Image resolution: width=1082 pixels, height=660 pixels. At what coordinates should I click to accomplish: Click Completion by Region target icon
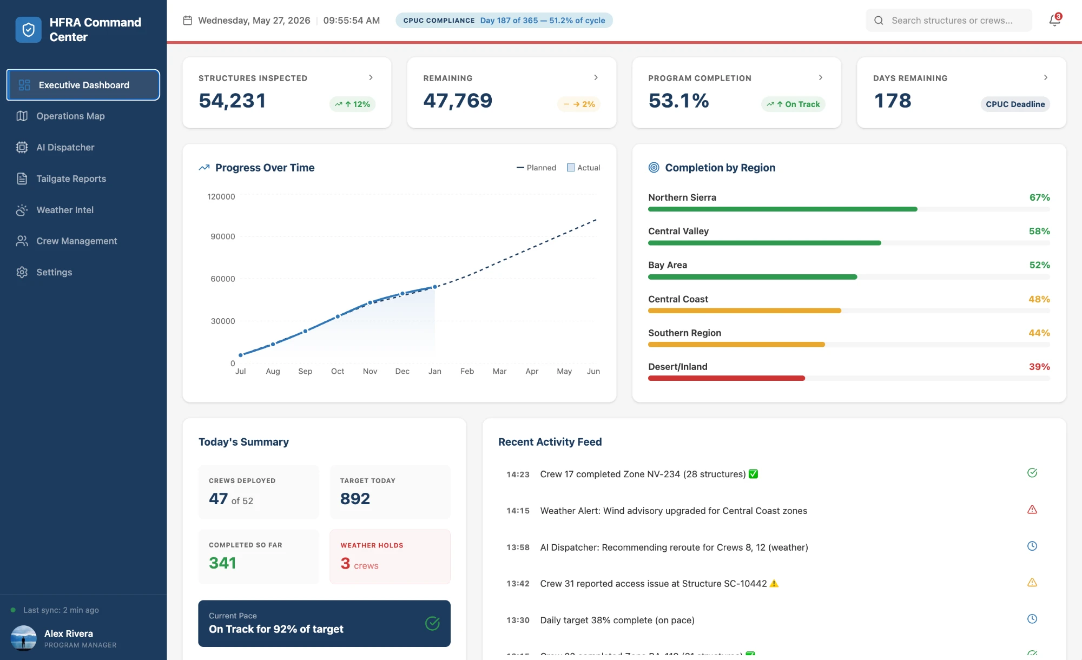[654, 168]
